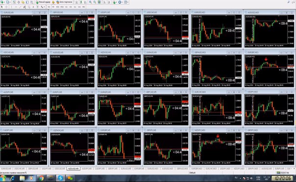Switch timeframe to H4
This screenshot has height=182, width=296.
tap(71, 7)
